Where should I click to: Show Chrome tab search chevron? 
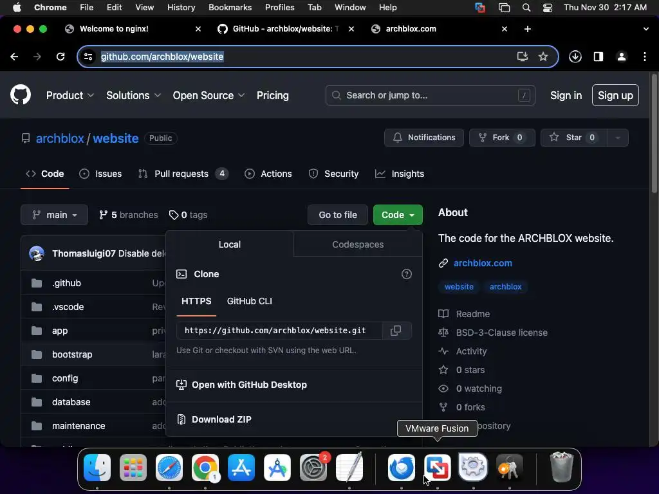[x=645, y=28]
